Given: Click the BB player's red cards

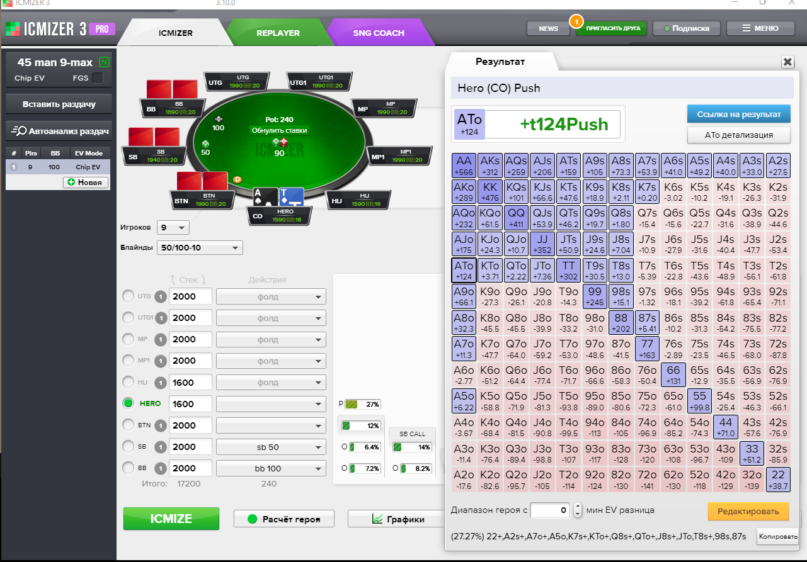Looking at the screenshot, I should [x=172, y=89].
